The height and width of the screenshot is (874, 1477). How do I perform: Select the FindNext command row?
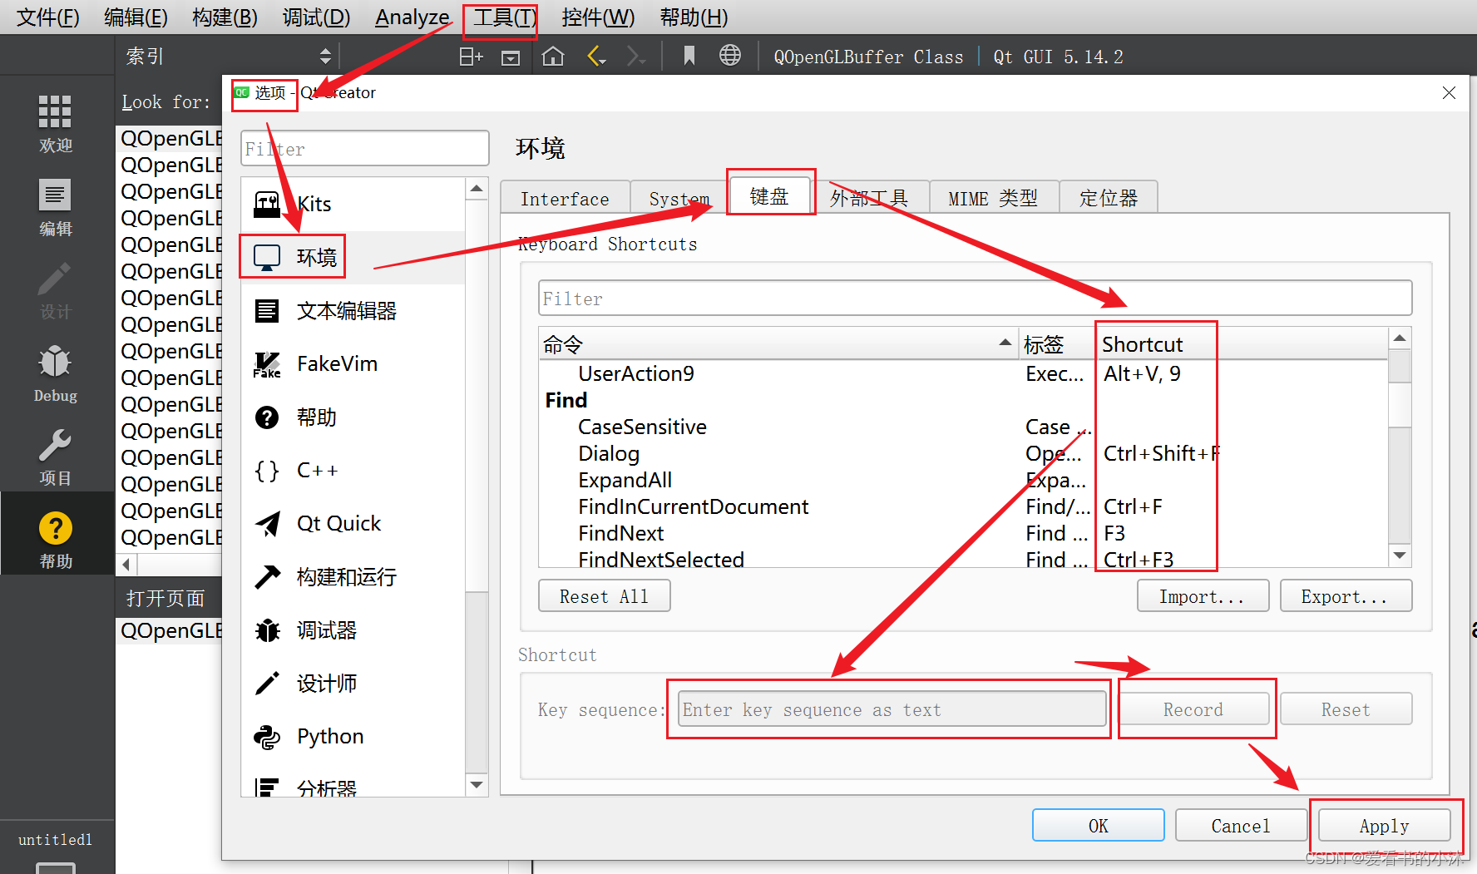click(x=963, y=533)
